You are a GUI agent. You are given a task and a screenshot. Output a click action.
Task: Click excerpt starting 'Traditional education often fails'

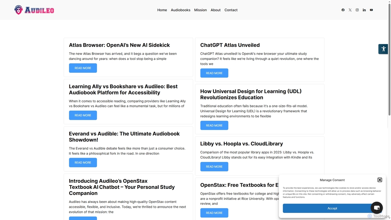click(x=254, y=111)
